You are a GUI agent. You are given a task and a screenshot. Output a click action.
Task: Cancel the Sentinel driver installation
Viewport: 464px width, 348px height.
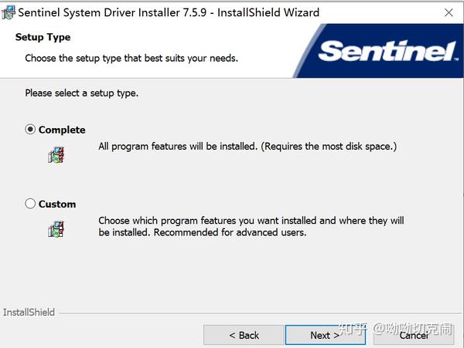point(414,335)
